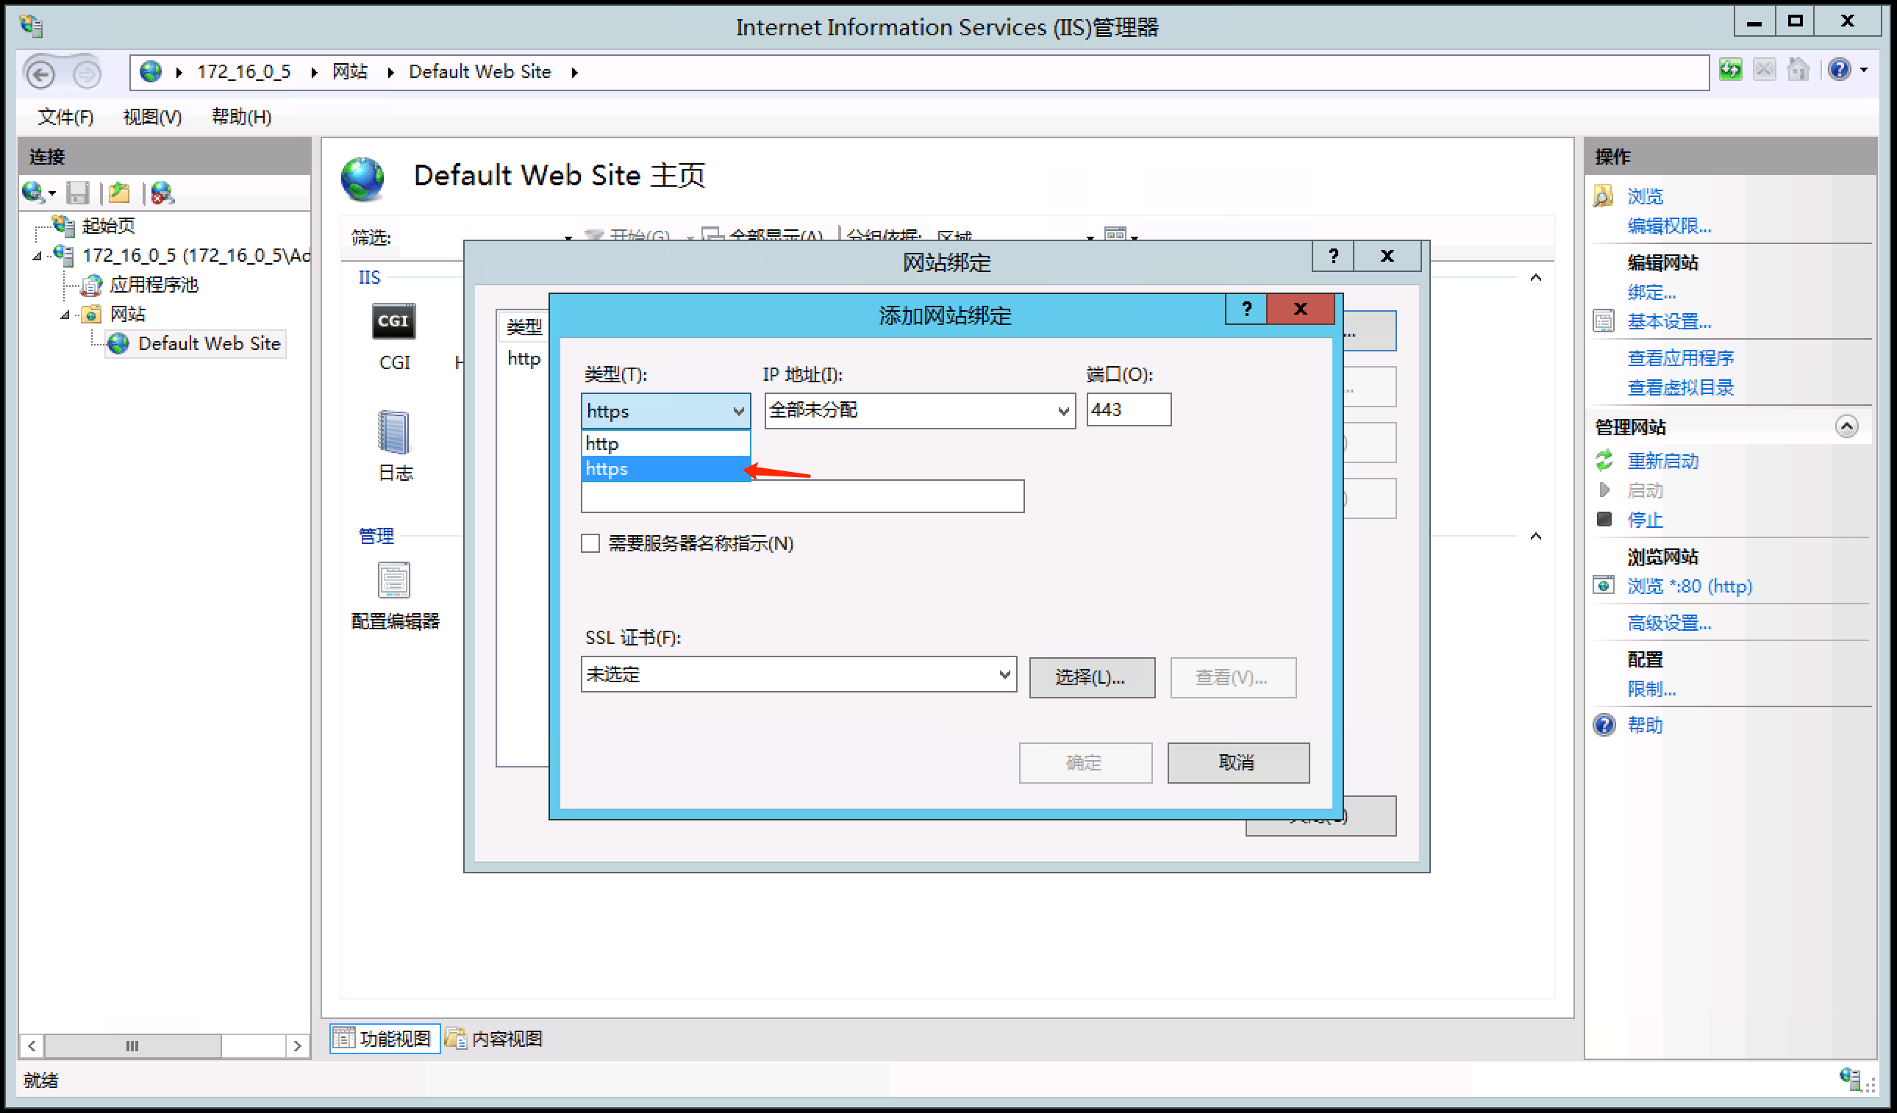Click the CGI feature icon

393,322
